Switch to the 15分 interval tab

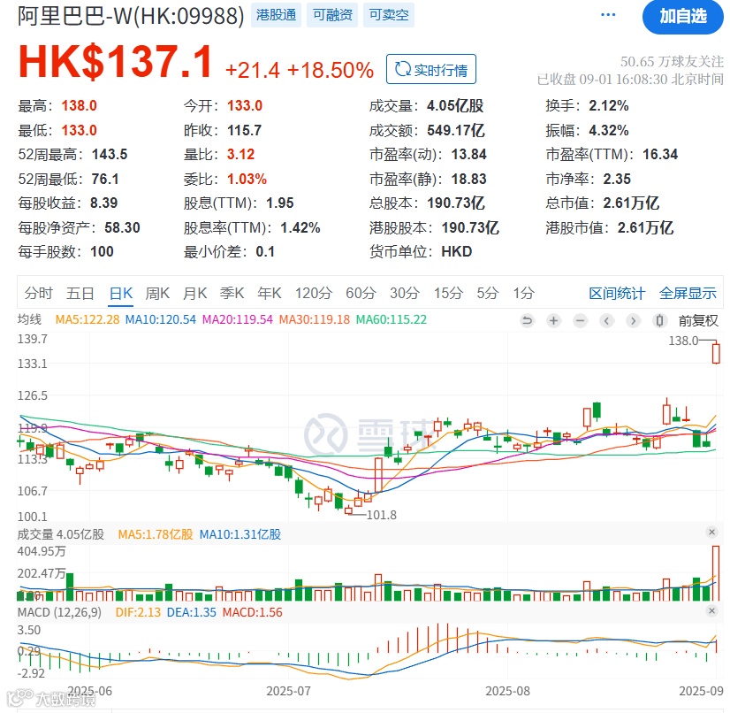[448, 293]
